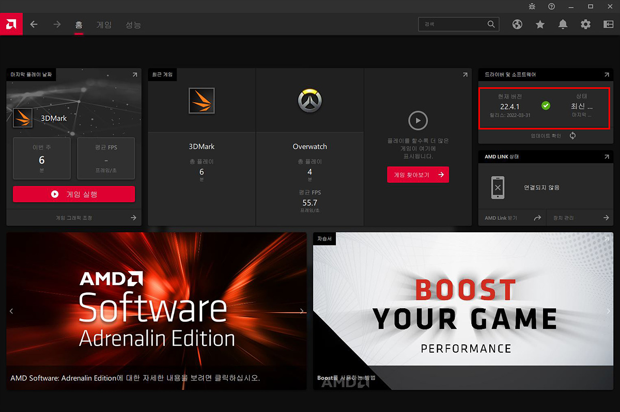Show previous Adrenalin banner slide
Screen dimensions: 620x412
pyautogui.click(x=11, y=311)
